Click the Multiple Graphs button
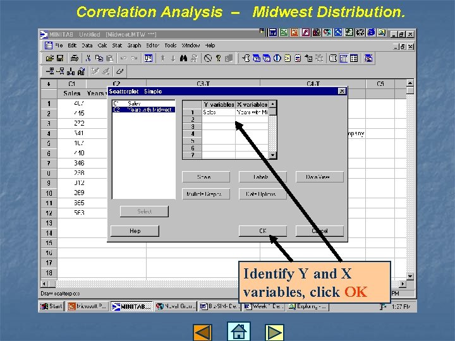This screenshot has width=455, height=341. [x=206, y=194]
